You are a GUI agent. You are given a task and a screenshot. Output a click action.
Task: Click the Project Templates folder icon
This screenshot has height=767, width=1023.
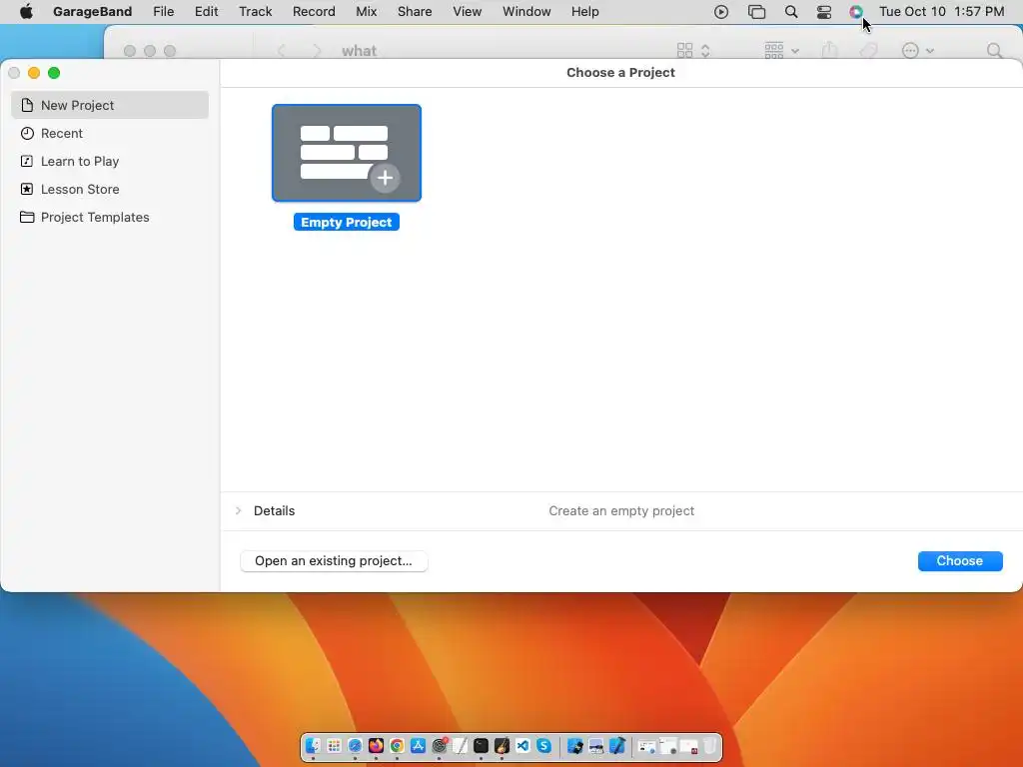tap(27, 217)
